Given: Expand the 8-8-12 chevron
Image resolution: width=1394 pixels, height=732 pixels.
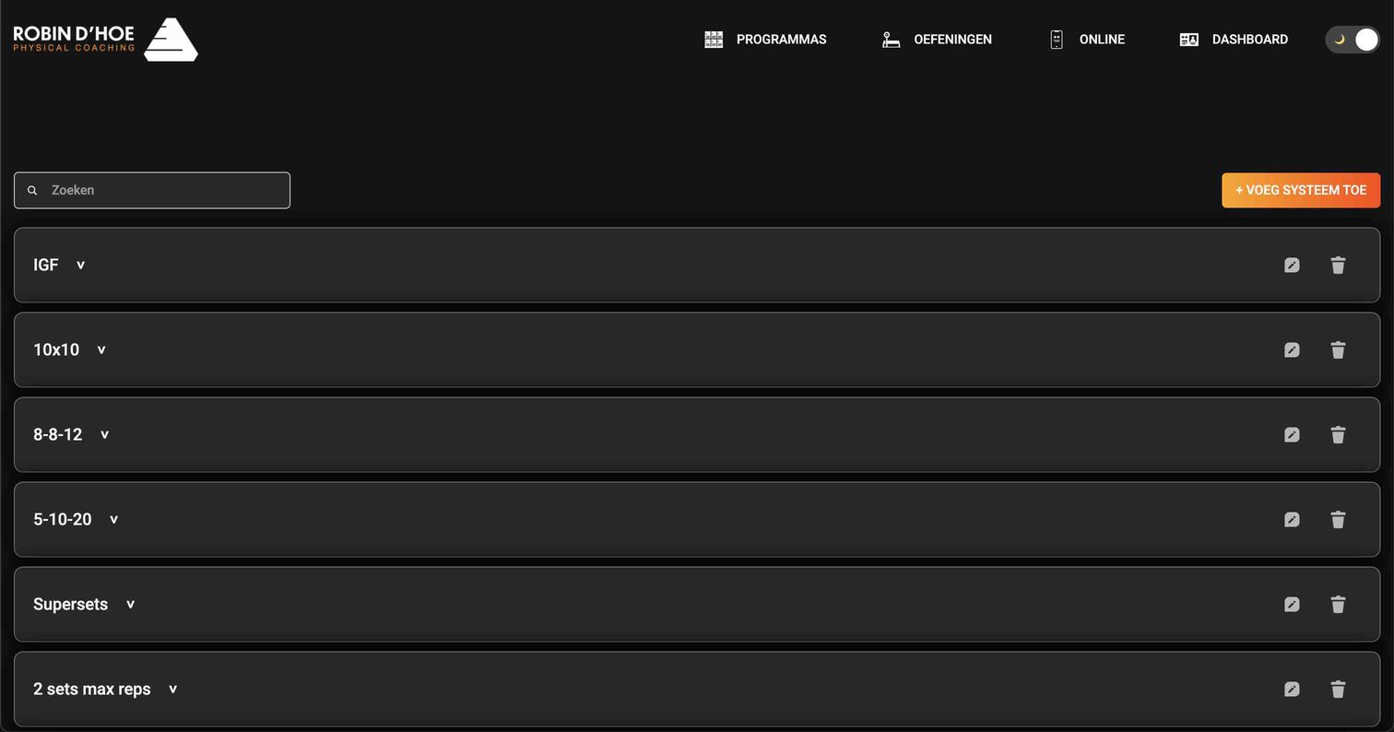Looking at the screenshot, I should coord(104,435).
